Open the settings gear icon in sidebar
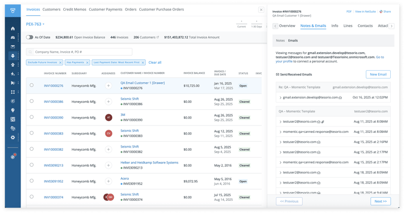Image resolution: width=405 pixels, height=214 pixels. (x=13, y=138)
